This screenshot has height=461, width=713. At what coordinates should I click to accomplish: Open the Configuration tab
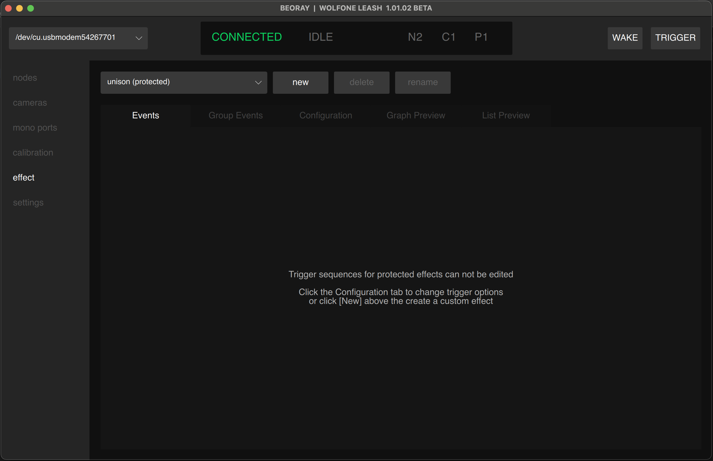click(326, 115)
